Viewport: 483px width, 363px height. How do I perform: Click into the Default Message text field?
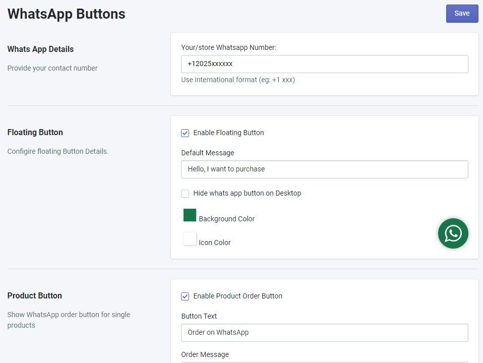(x=324, y=169)
